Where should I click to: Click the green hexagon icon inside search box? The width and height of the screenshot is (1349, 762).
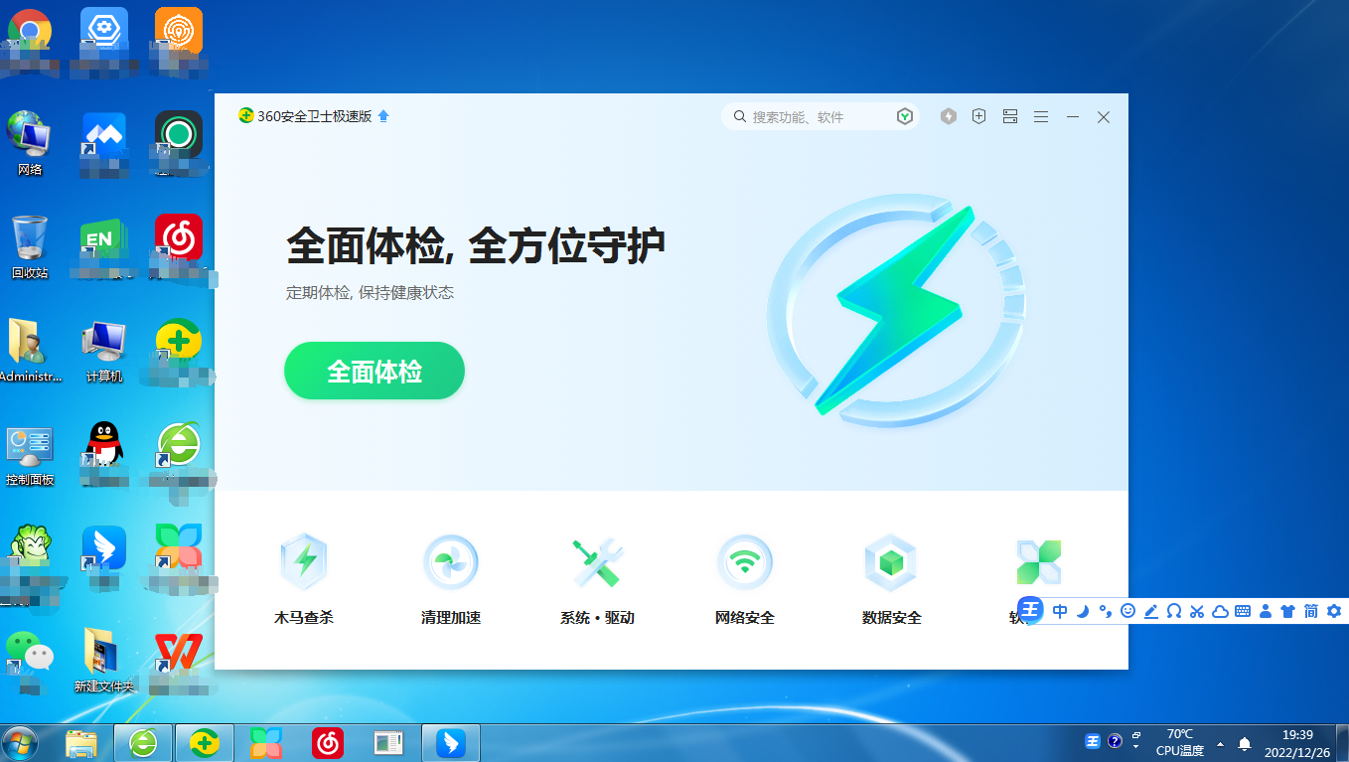point(905,117)
